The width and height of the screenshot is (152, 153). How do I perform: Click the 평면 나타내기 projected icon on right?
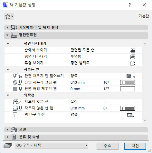click(133, 56)
